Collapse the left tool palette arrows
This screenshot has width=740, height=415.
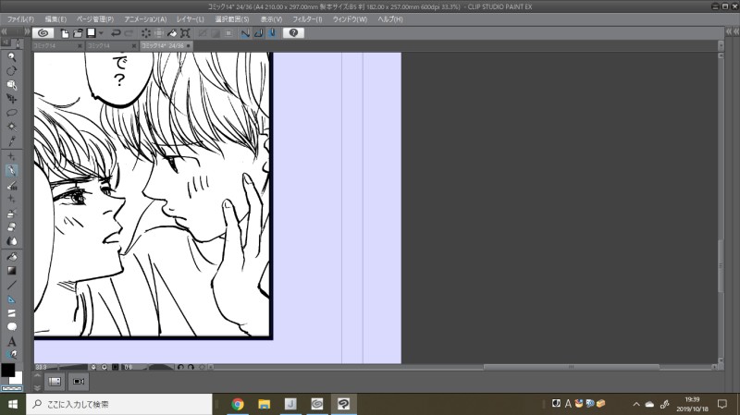(5, 31)
